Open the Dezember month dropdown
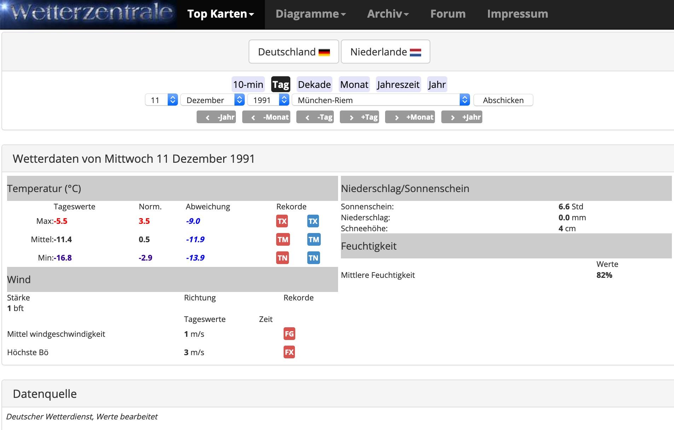This screenshot has height=430, width=674. [212, 100]
